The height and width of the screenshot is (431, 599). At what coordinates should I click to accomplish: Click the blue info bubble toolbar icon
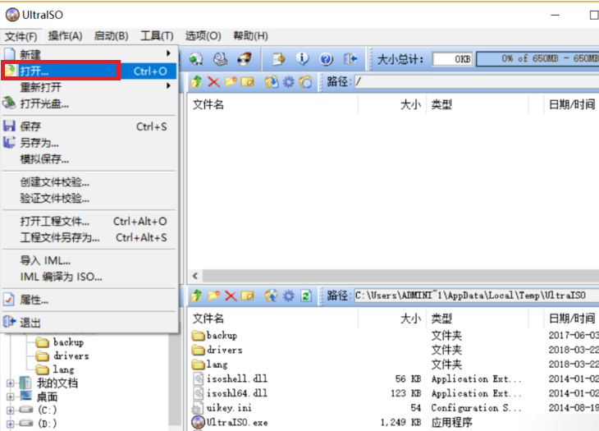(x=302, y=59)
